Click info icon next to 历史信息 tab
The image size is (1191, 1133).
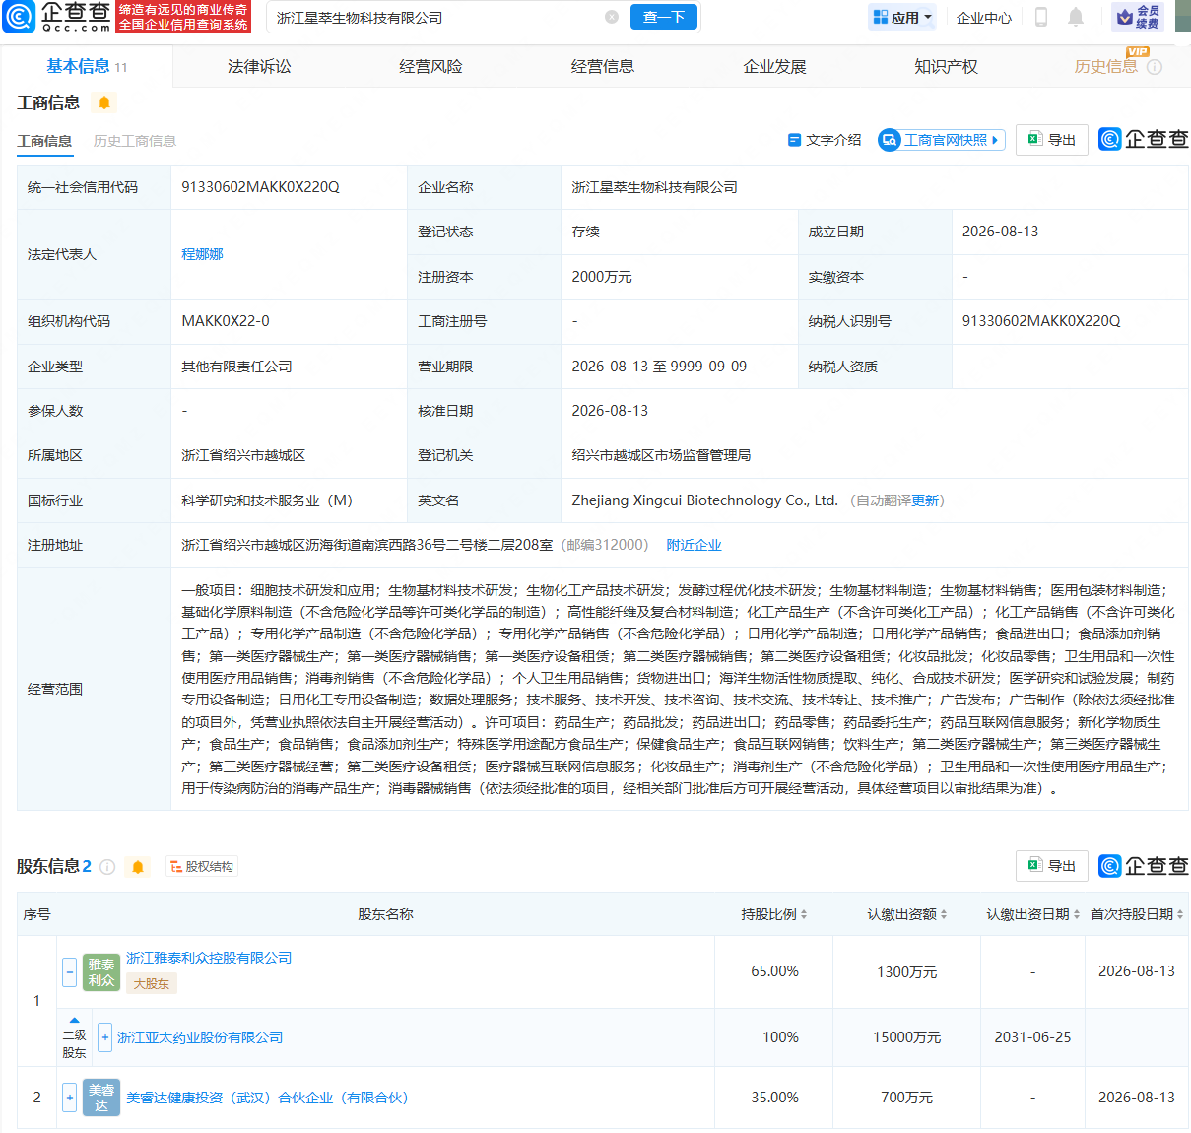(x=1155, y=67)
